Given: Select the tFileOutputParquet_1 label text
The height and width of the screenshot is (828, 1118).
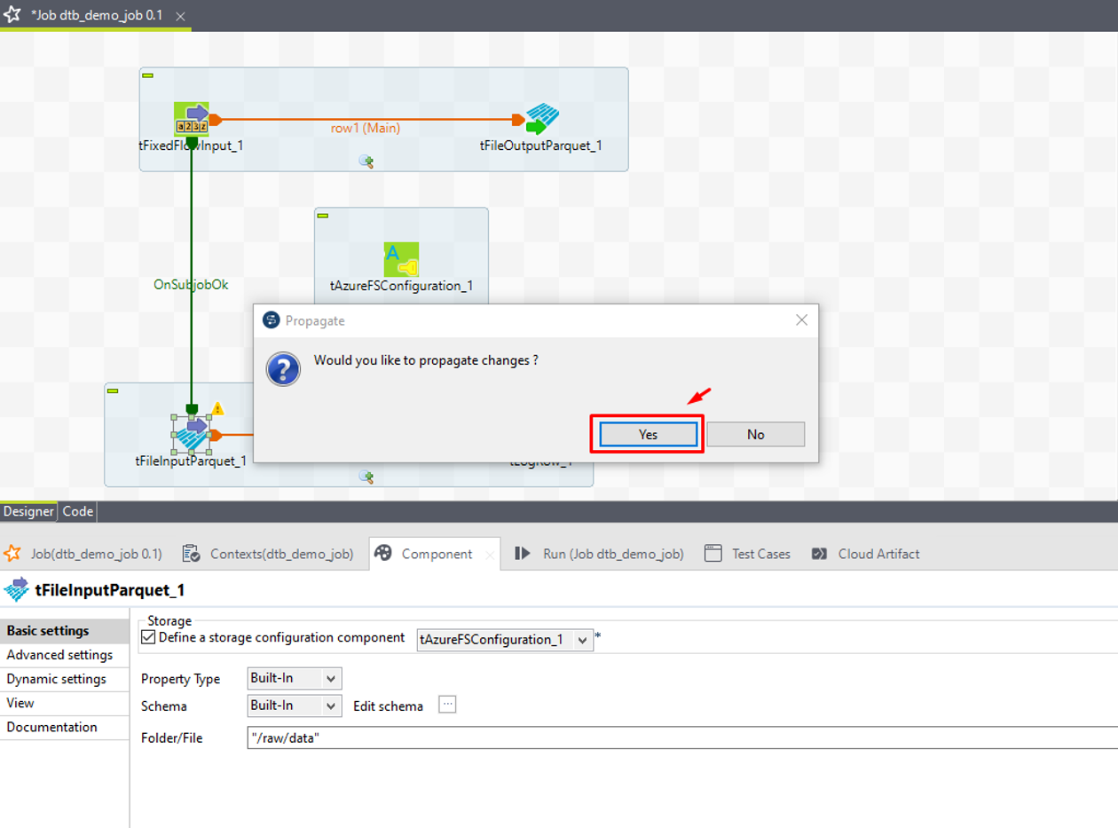Looking at the screenshot, I should tap(541, 146).
